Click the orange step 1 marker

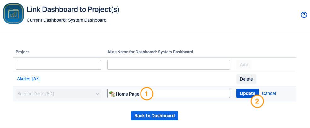coord(147,94)
